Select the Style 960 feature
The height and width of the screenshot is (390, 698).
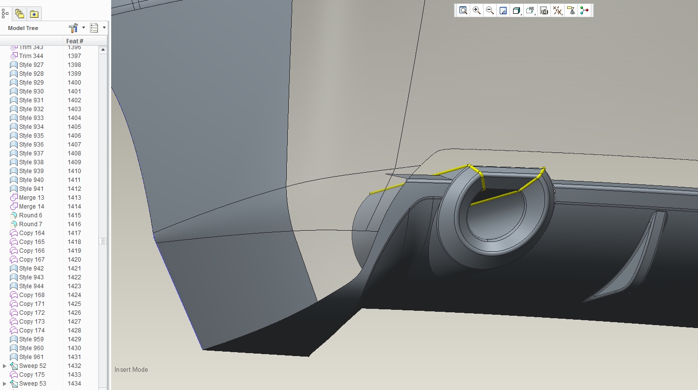pos(31,348)
